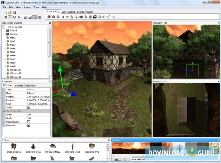Image resolution: width=221 pixels, height=163 pixels.
Task: Click the minus button in Textures
Action: [129, 160]
